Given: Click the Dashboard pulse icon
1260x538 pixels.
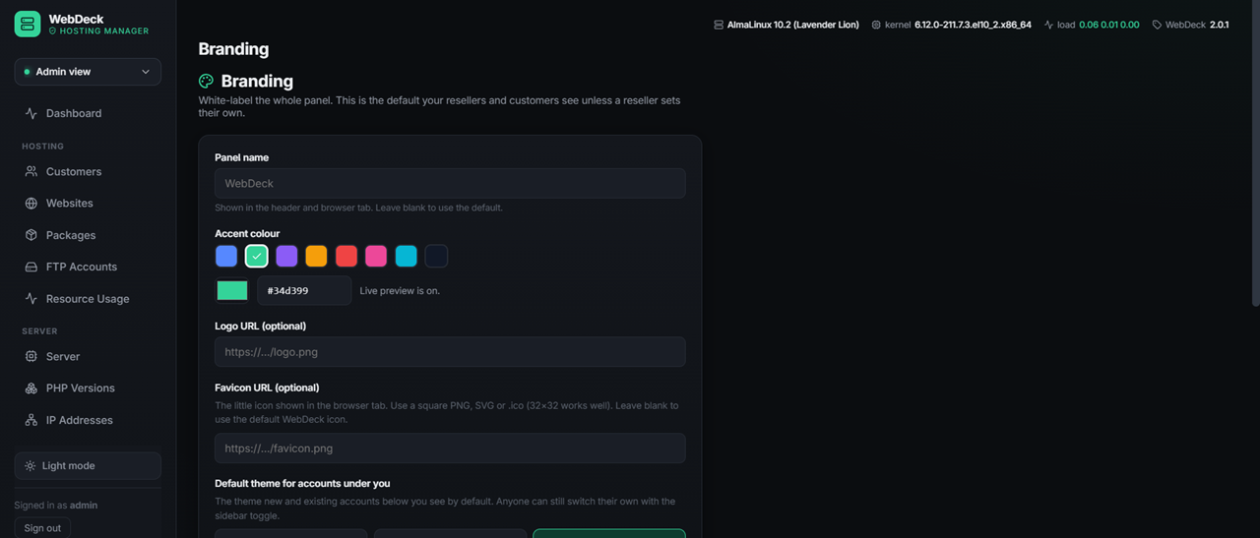Looking at the screenshot, I should click(x=31, y=113).
